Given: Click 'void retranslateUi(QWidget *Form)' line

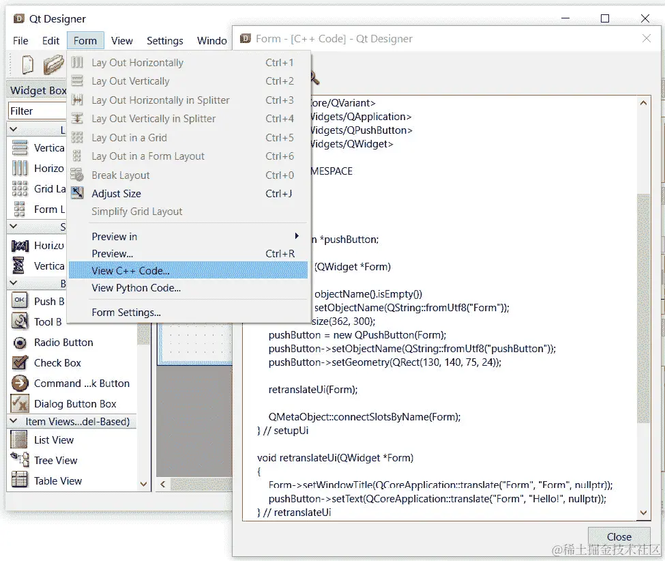Looking at the screenshot, I should pos(335,458).
